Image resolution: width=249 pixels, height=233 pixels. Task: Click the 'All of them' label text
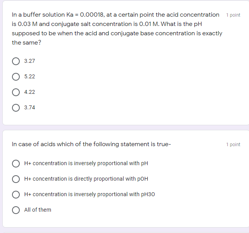pyautogui.click(x=38, y=210)
